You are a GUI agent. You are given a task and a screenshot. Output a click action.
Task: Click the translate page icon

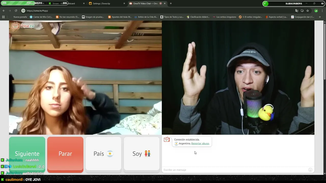297,11
